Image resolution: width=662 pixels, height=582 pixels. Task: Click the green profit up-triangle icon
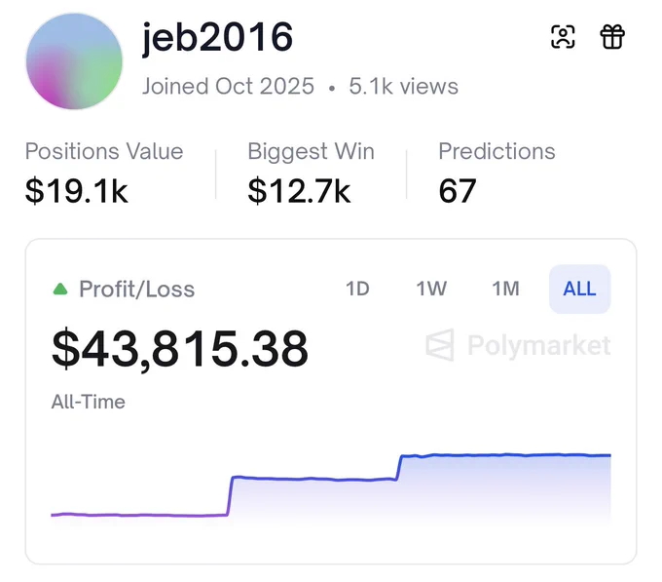pyautogui.click(x=60, y=290)
